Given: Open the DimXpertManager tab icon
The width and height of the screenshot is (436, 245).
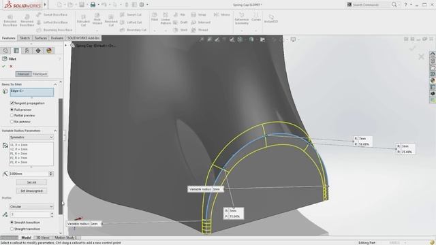Looking at the screenshot, I should tap(38, 50).
